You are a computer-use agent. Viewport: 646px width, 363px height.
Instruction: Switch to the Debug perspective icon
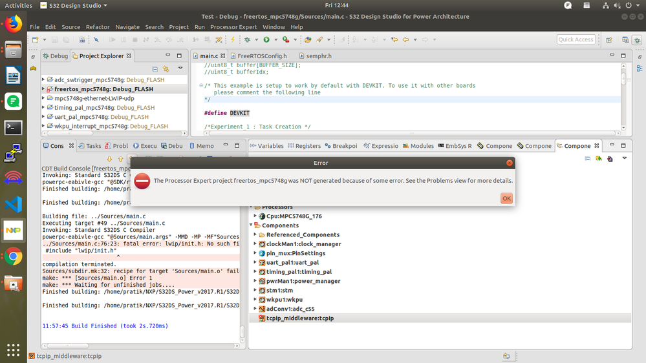click(x=638, y=40)
